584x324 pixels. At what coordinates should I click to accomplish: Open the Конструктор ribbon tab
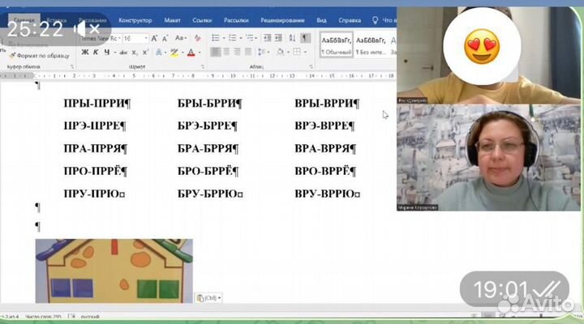(x=135, y=19)
